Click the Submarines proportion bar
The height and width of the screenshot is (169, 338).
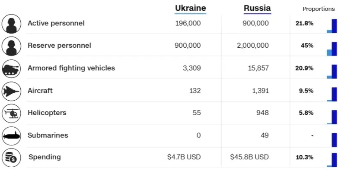point(334,140)
